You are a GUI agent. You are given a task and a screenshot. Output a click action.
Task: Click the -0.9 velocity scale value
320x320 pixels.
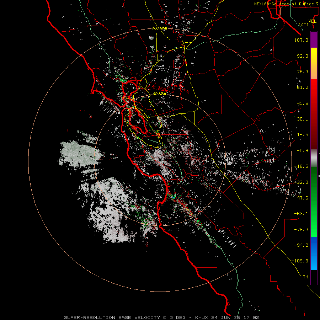point(303,151)
